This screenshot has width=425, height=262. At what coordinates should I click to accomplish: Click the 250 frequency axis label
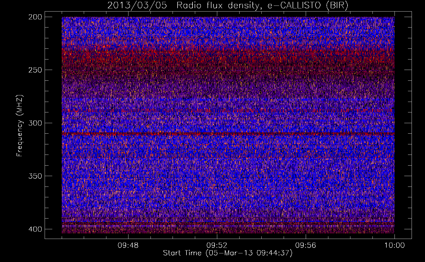(x=35, y=70)
